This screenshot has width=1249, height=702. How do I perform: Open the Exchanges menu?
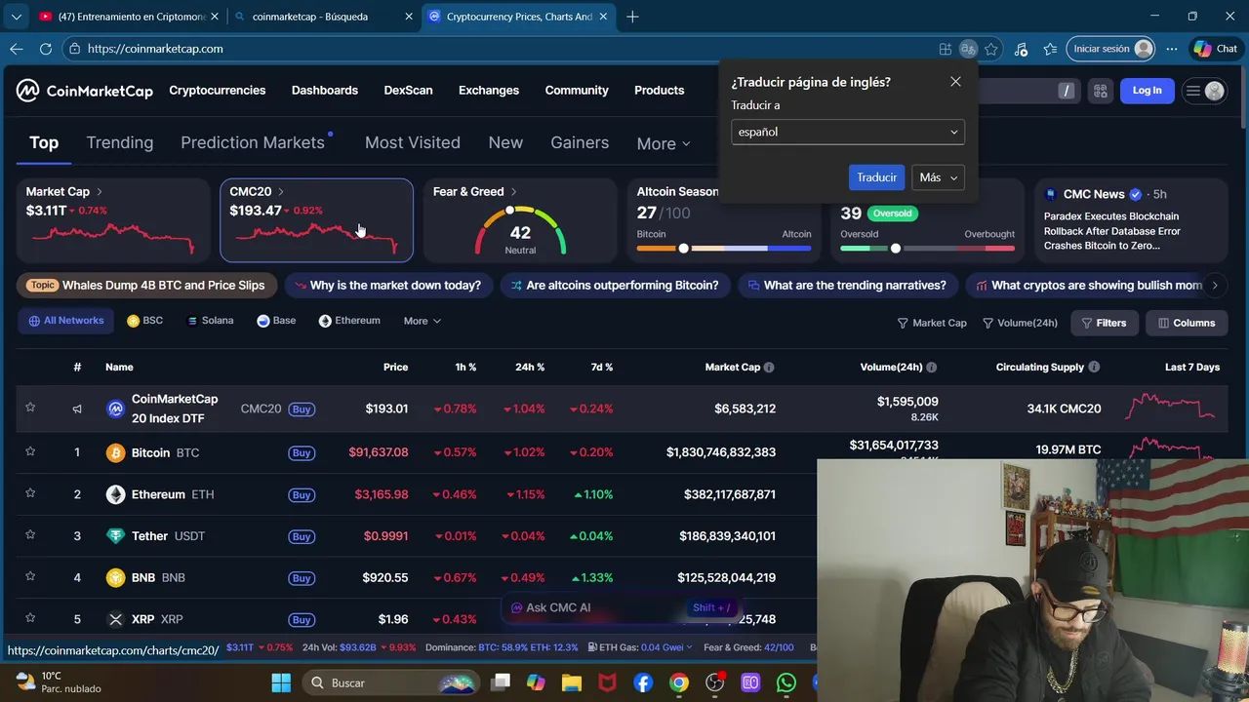point(489,90)
